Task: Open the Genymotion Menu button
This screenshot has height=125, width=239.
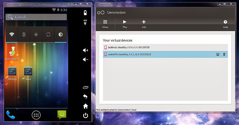Action: click(x=105, y=24)
